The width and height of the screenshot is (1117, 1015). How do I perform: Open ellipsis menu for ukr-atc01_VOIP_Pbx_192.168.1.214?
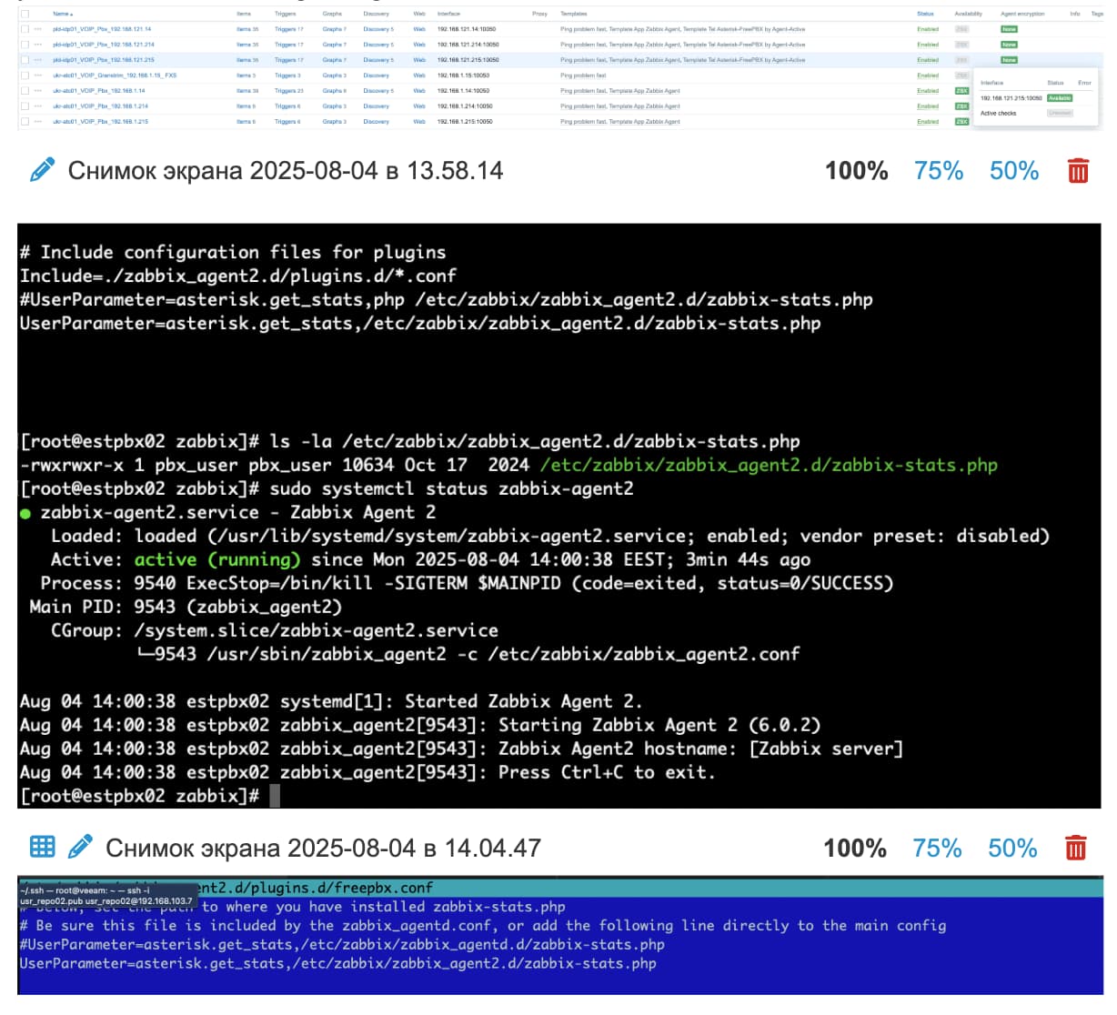coord(37,106)
